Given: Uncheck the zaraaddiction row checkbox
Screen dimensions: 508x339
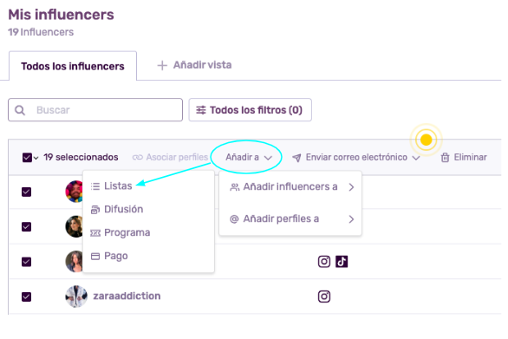Looking at the screenshot, I should click(27, 297).
